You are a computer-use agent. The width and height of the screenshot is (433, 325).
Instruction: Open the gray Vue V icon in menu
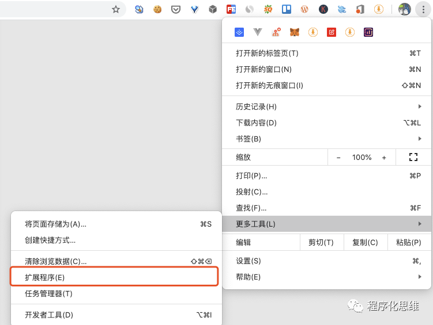click(258, 32)
